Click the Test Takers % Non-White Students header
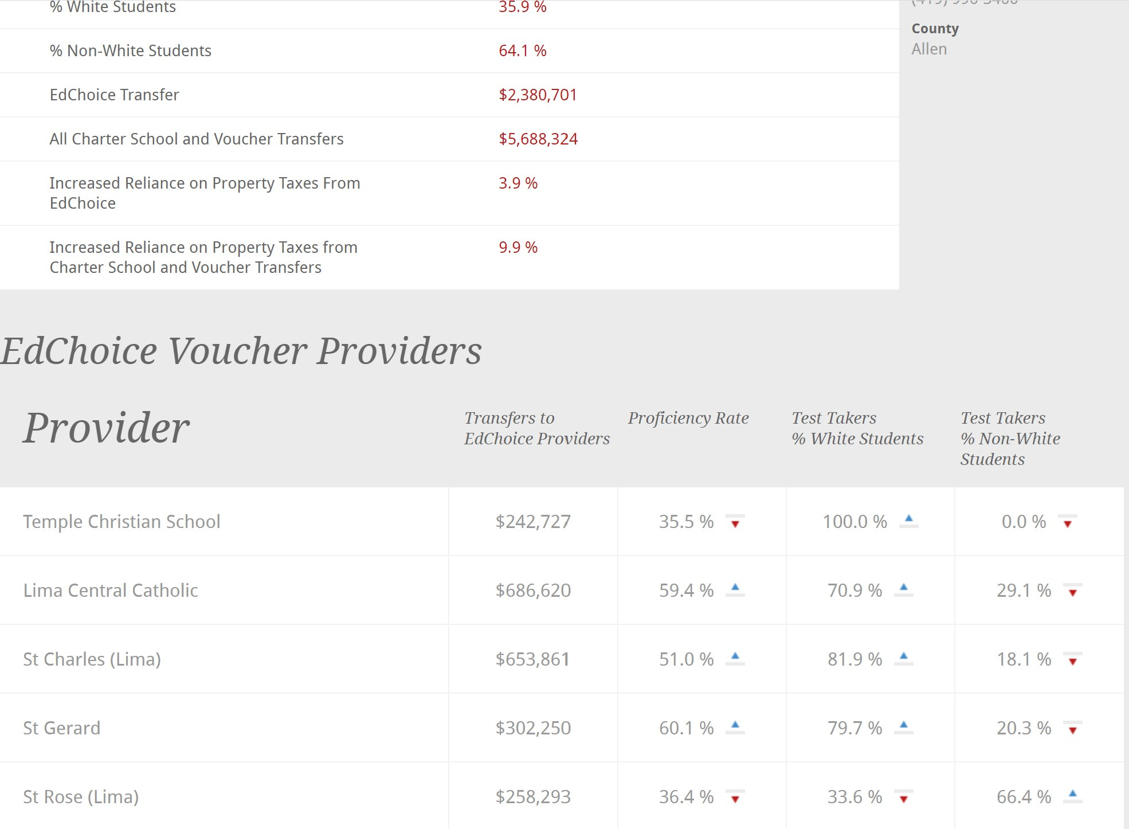Image resolution: width=1129 pixels, height=829 pixels. [x=1010, y=439]
